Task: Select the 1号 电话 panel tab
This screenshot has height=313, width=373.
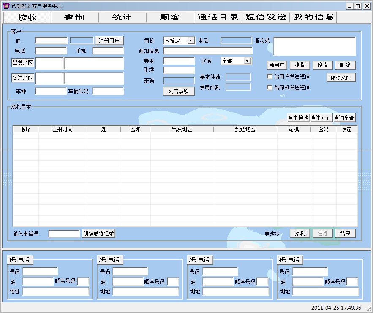Action: [20, 260]
